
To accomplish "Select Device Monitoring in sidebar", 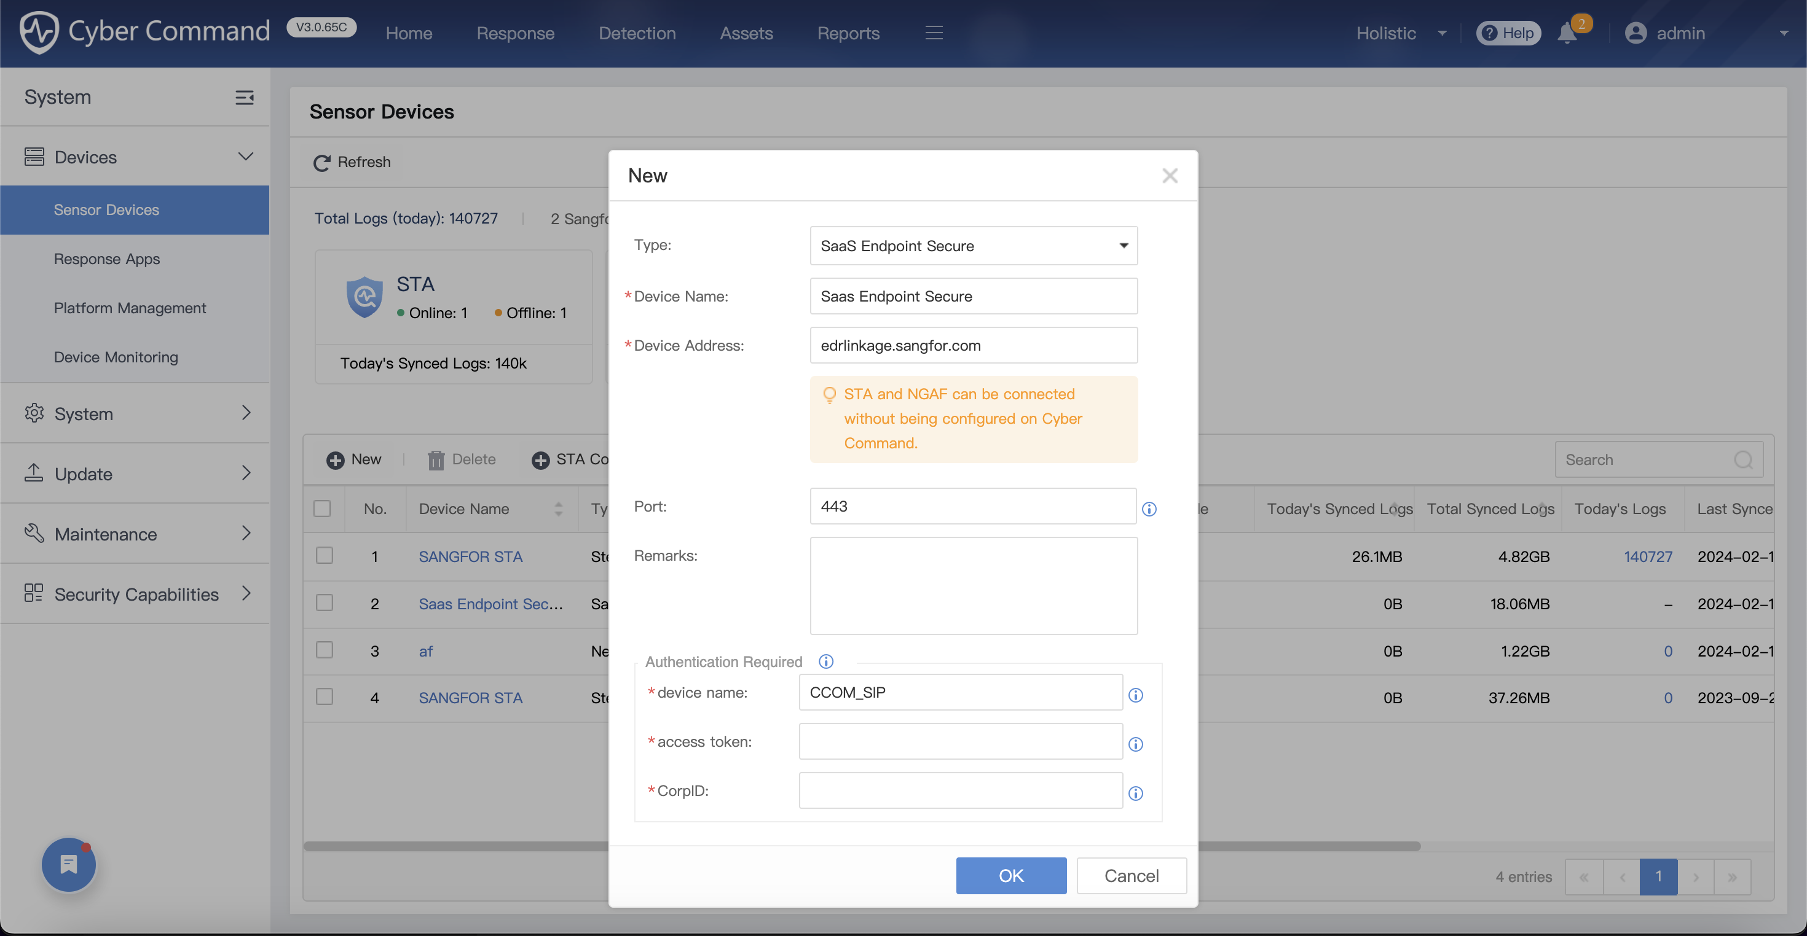I will point(135,357).
